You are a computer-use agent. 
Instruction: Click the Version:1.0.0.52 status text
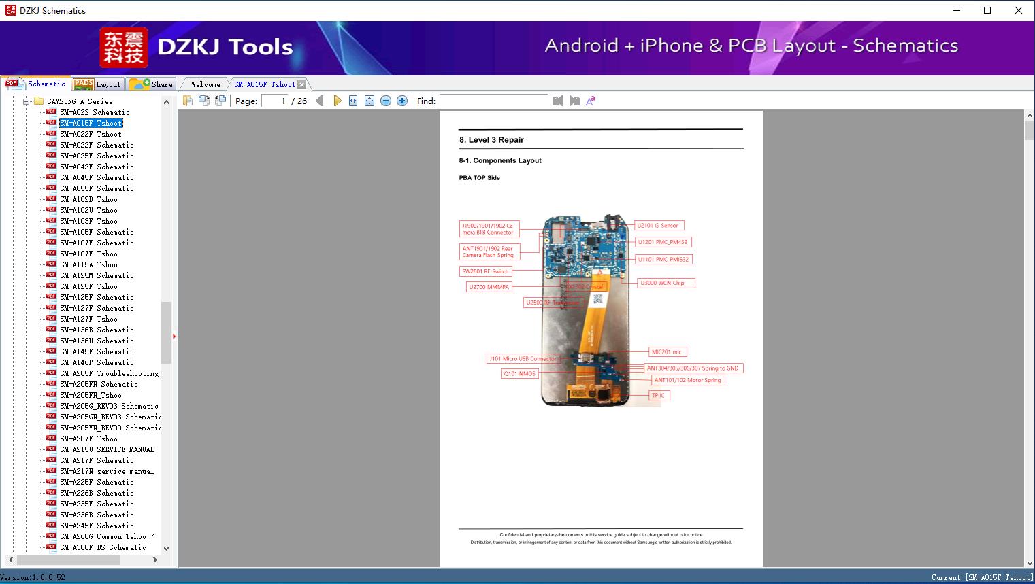pyautogui.click(x=33, y=577)
